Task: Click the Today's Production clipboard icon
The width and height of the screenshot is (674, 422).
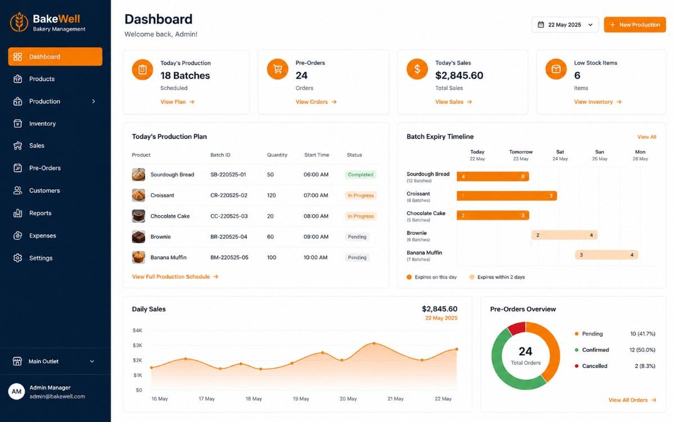Action: pyautogui.click(x=143, y=69)
